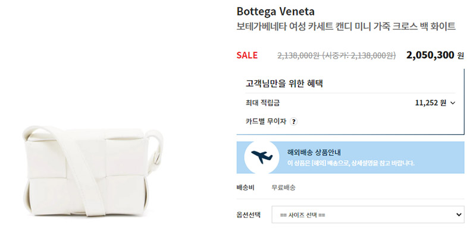Click the 카드별 무이자 label
This screenshot has width=476, height=232.
(266, 122)
